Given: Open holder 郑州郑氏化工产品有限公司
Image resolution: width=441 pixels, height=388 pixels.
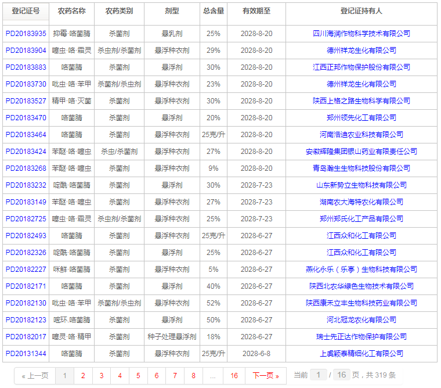Looking at the screenshot, I should (362, 219).
